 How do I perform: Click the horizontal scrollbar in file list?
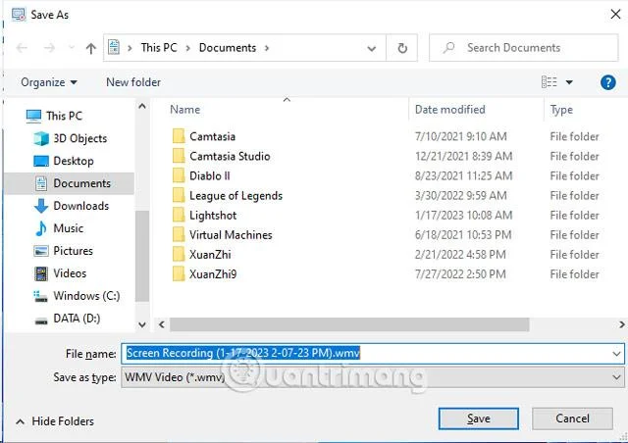coord(349,324)
